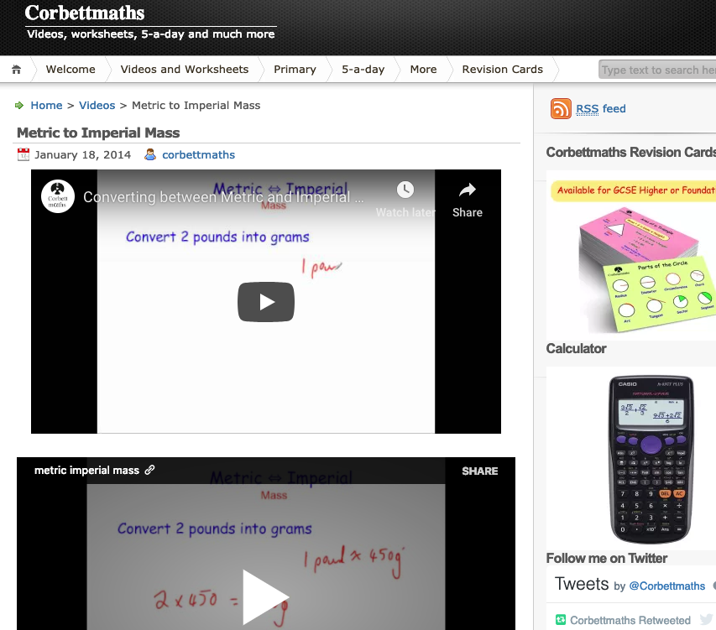The image size is (716, 630).
Task: Click the link chain icon next to metric imperial mass
Action: tap(149, 471)
